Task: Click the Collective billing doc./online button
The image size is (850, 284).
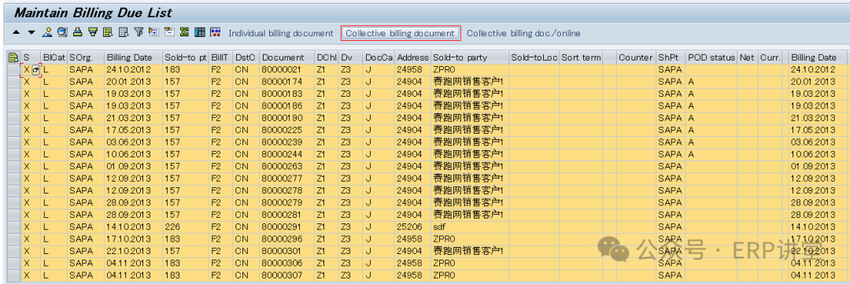Action: coord(523,34)
